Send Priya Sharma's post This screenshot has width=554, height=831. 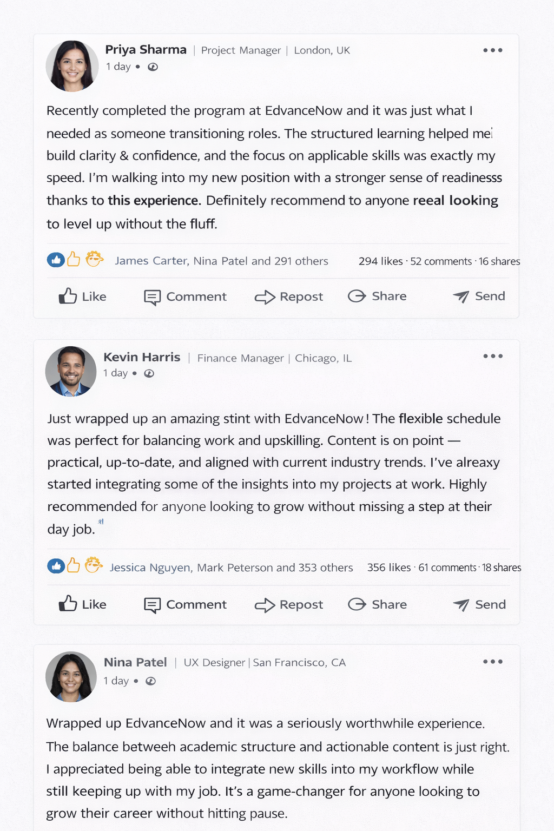[x=479, y=296]
